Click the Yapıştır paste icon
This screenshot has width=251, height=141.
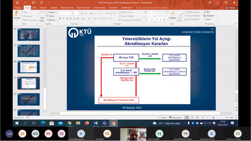[x=17, y=14]
